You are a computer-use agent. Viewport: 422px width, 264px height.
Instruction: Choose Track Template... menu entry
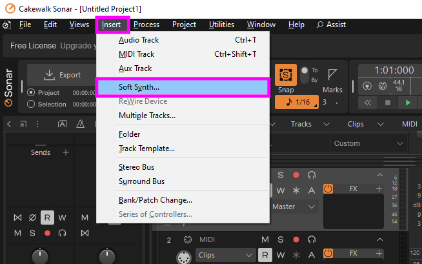(x=183, y=148)
